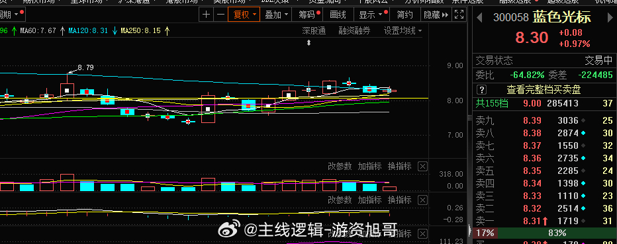Open the 周期 period dropdown

point(12,15)
